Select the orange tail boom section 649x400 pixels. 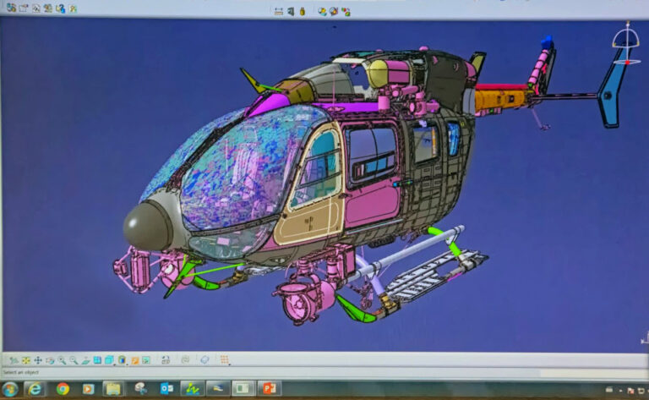[501, 101]
